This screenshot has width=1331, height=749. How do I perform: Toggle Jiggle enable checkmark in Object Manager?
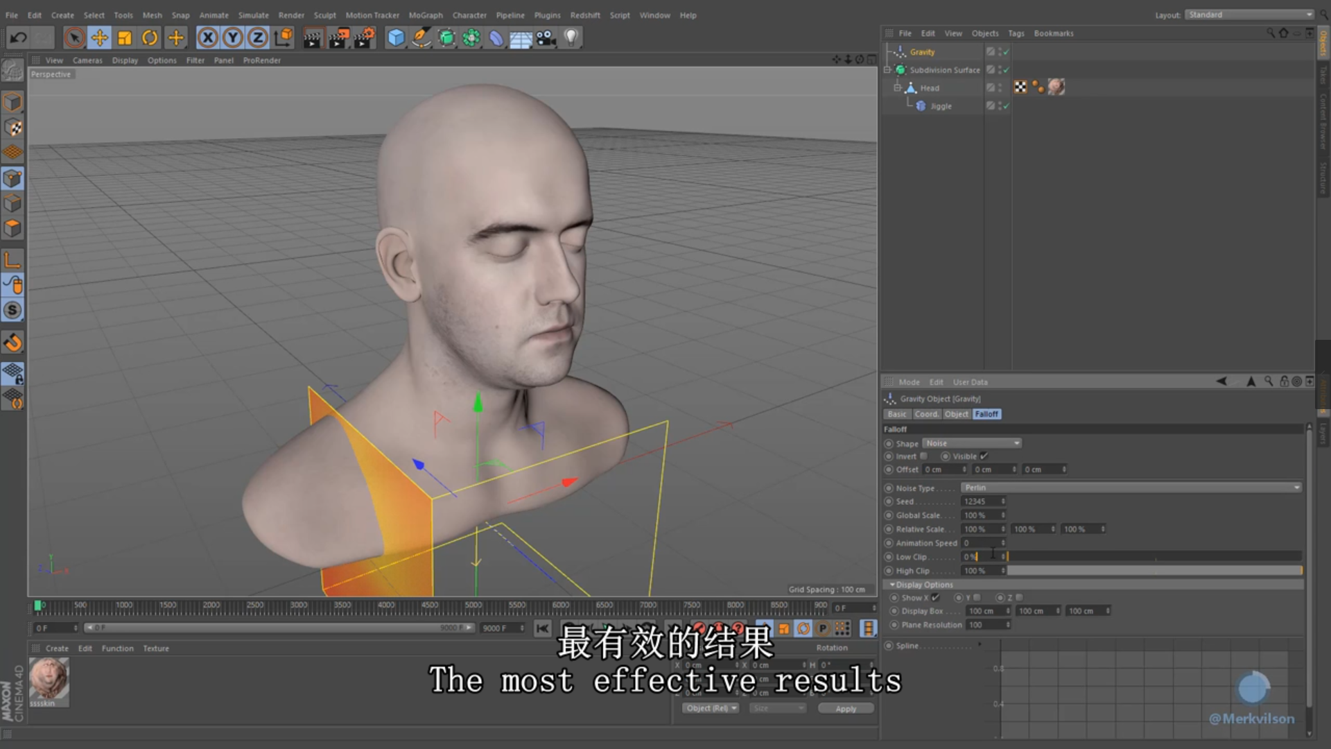point(1006,106)
